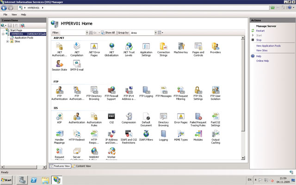The height and width of the screenshot is (185, 296).
Task: Open FTP Request Filtering feature
Action: coord(181,93)
